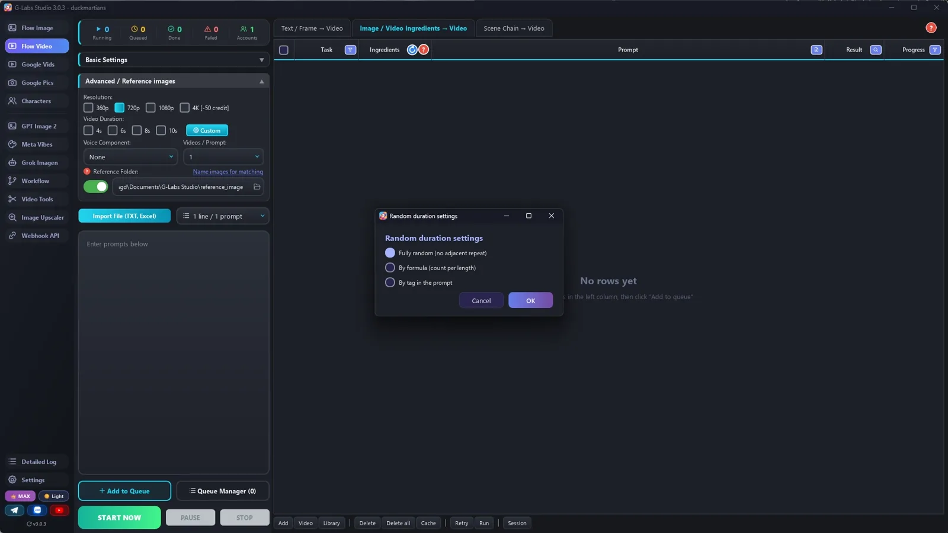
Task: Open Google Vids in sidebar
Action: coord(37,65)
